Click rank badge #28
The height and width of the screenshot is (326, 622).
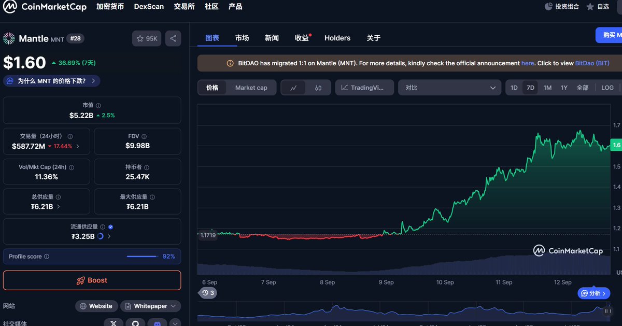(76, 38)
